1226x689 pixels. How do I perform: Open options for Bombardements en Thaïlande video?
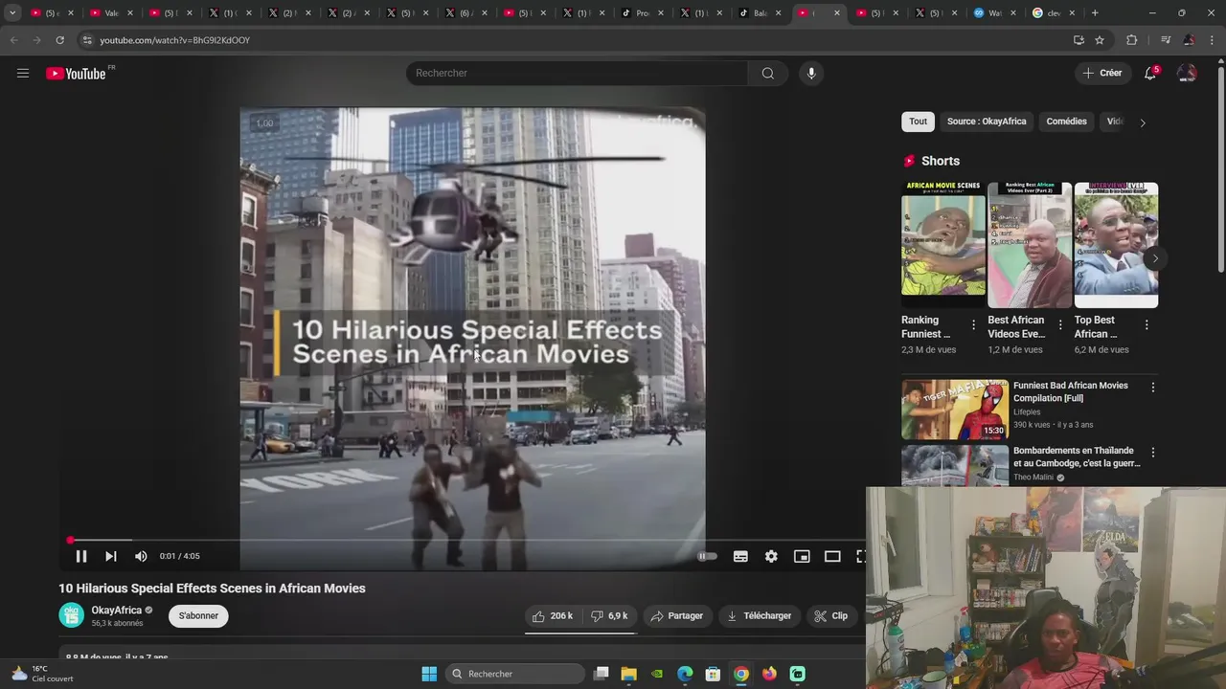coord(1152,453)
